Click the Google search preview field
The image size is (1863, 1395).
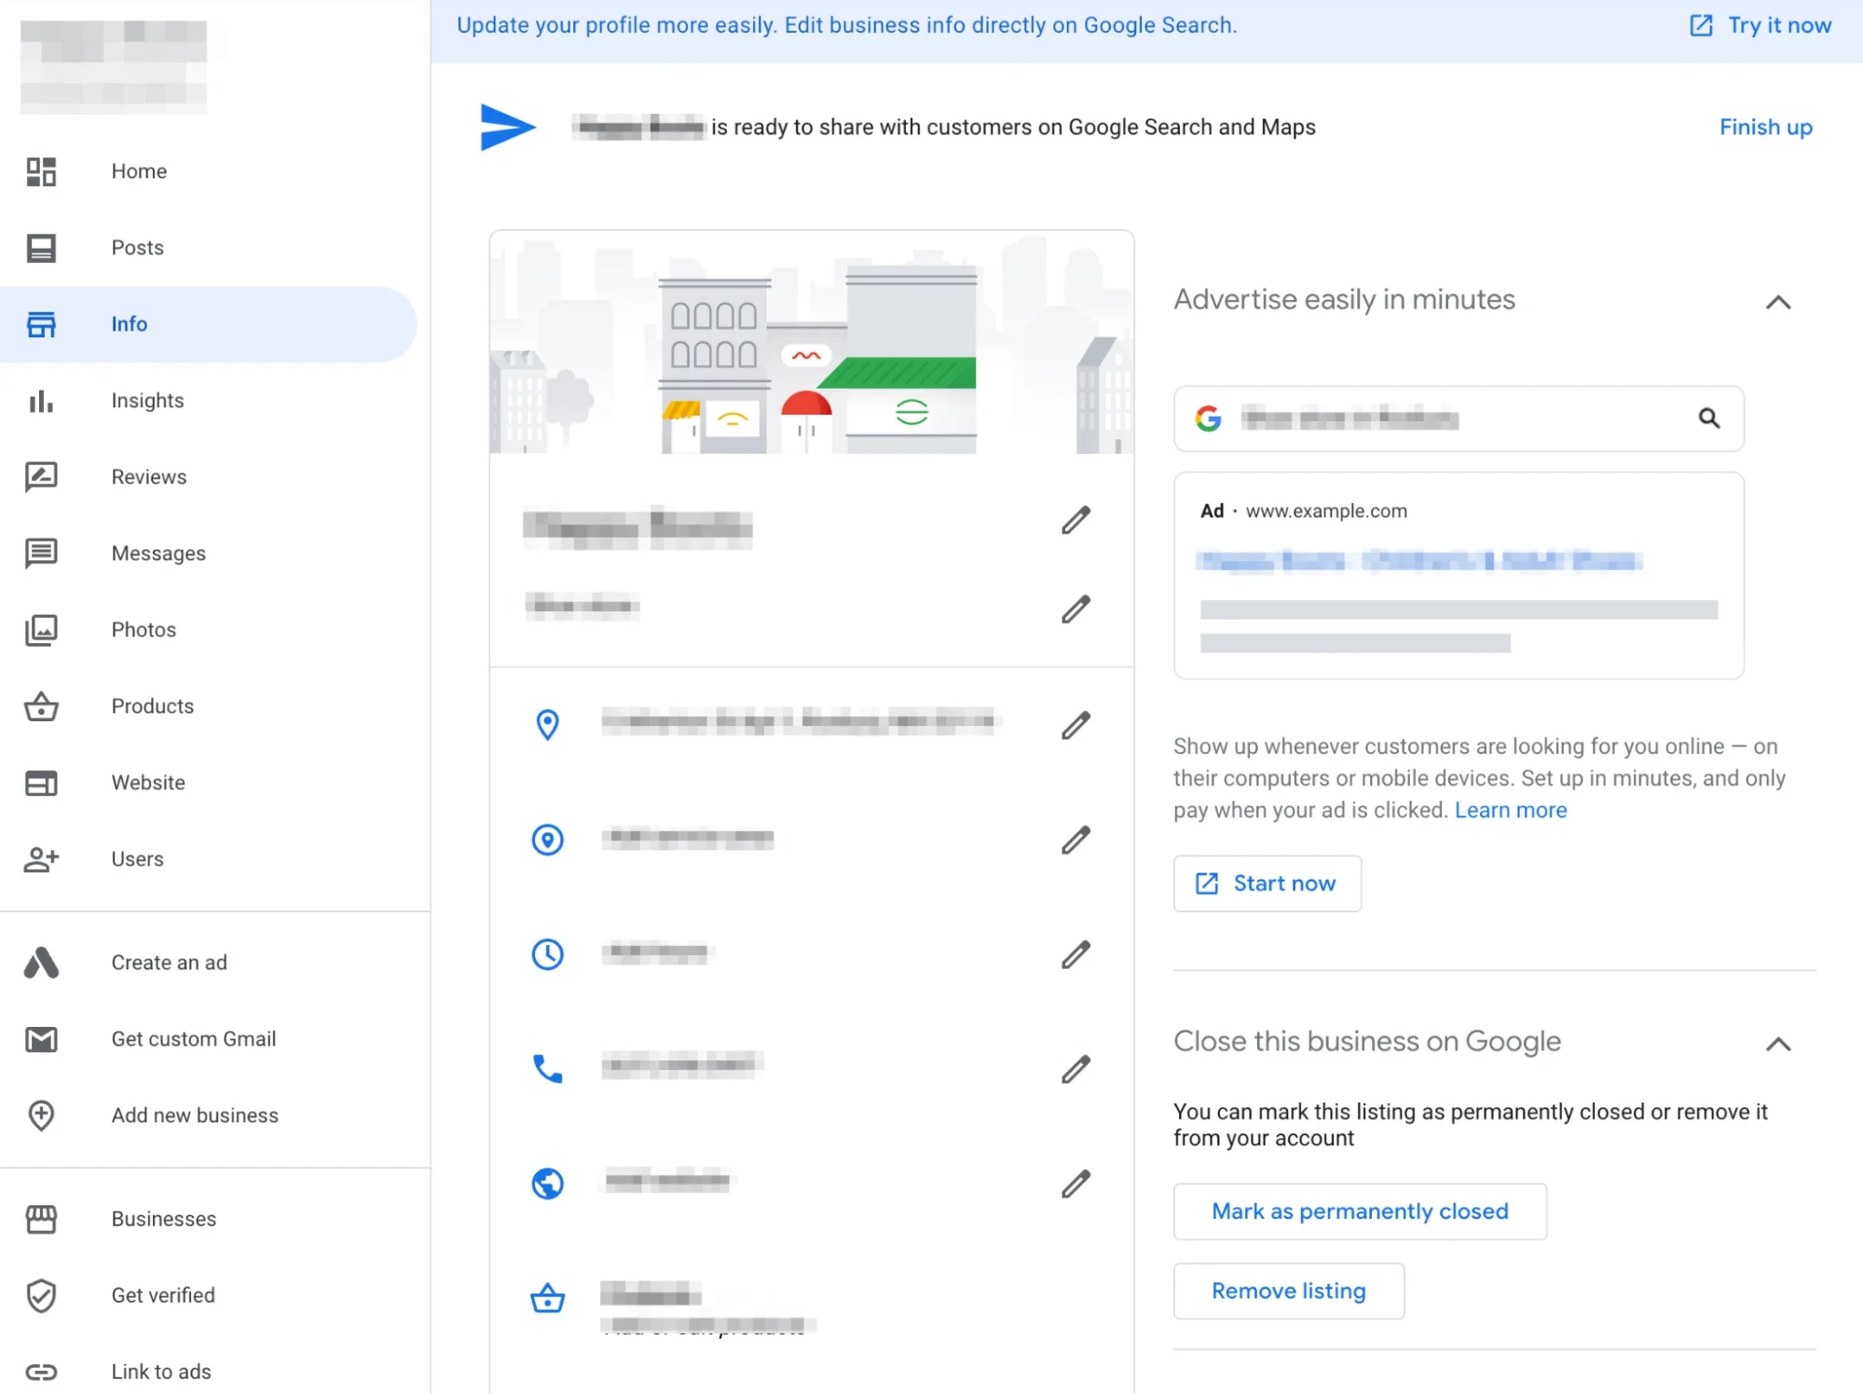click(x=1459, y=418)
